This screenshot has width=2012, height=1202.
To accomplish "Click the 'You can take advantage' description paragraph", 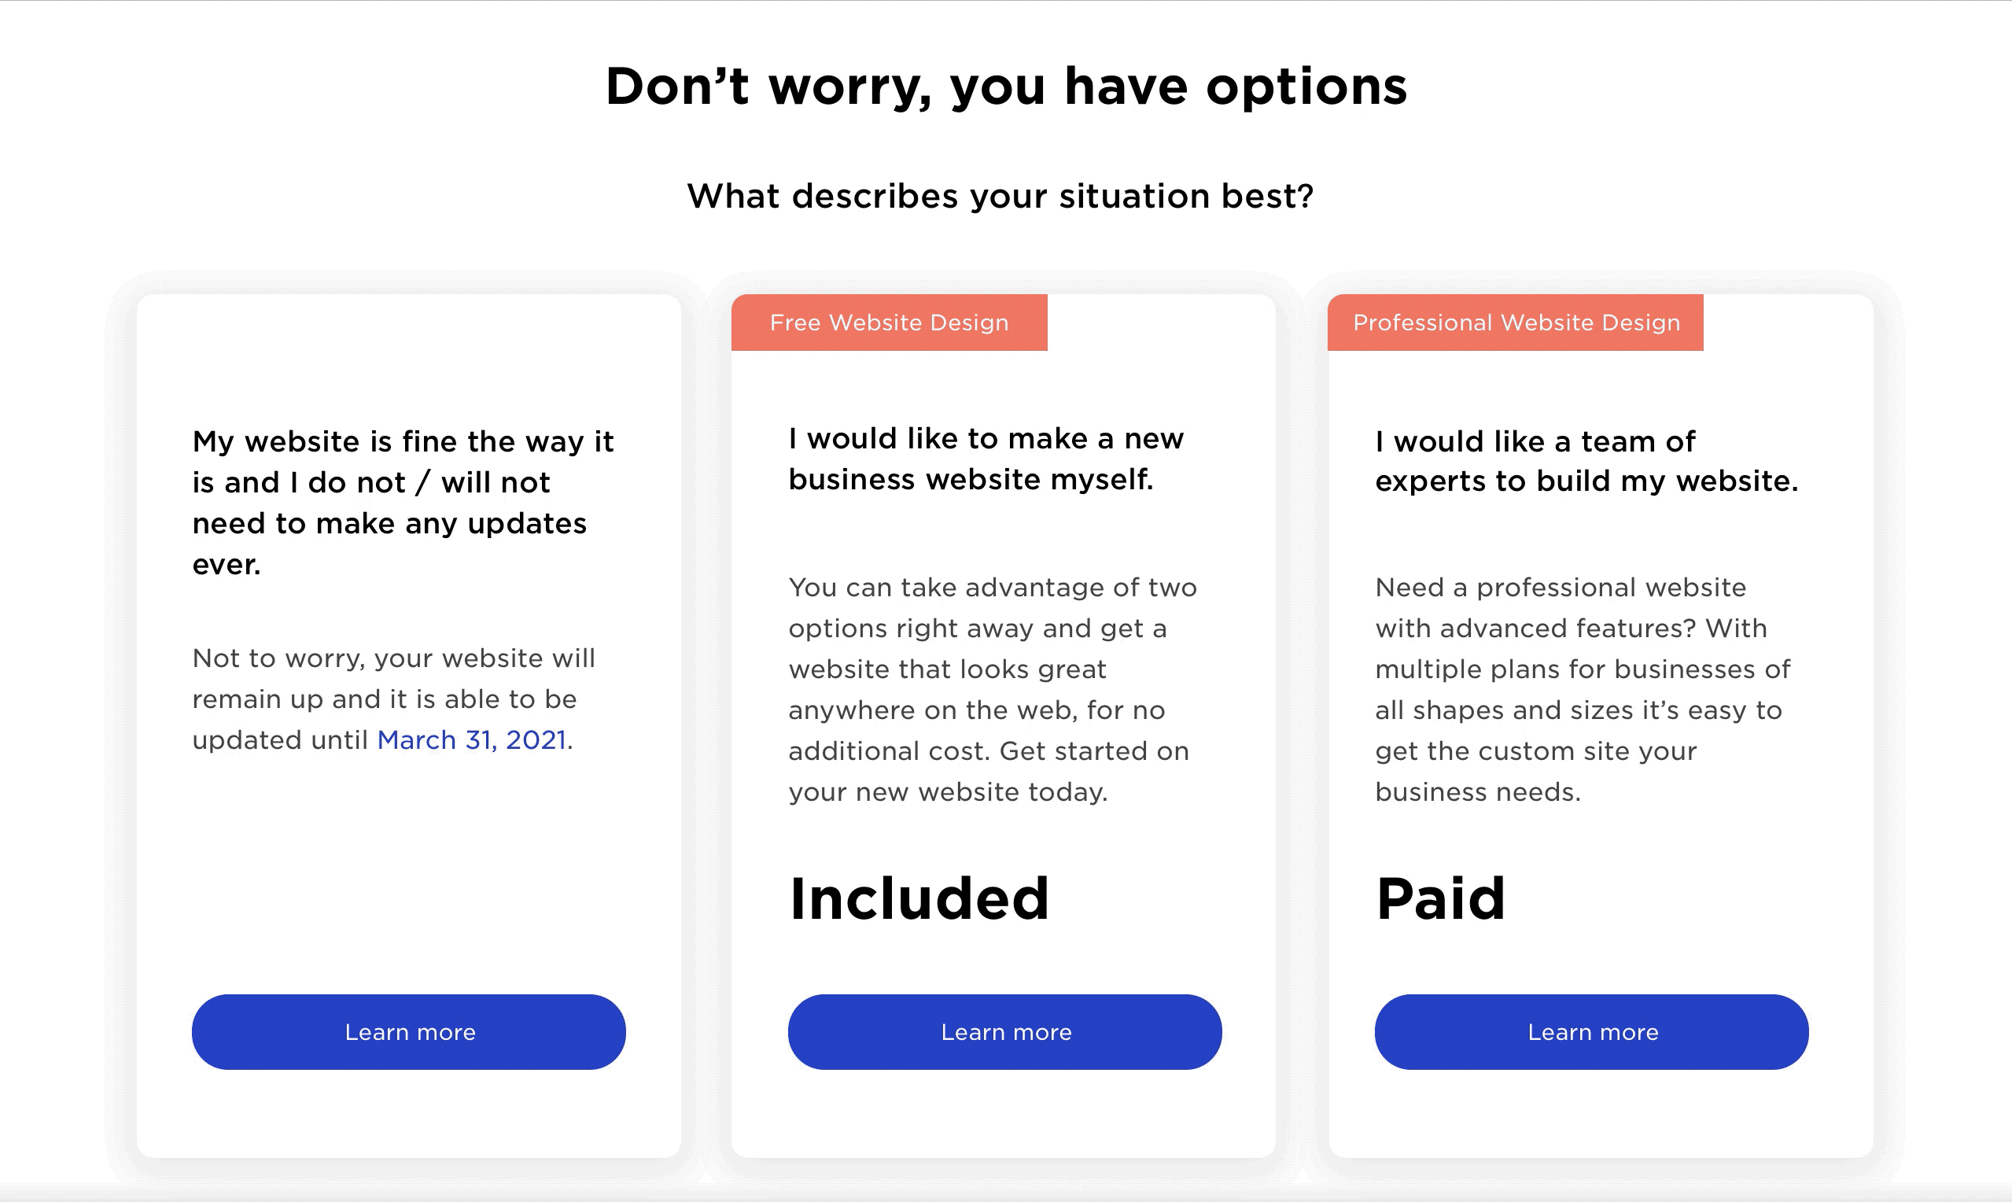I will [992, 688].
